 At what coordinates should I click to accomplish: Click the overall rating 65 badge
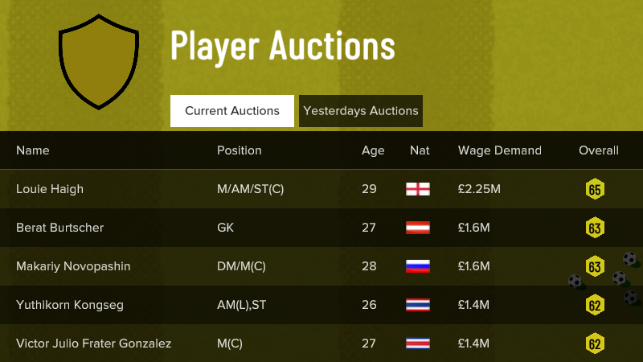tap(595, 190)
